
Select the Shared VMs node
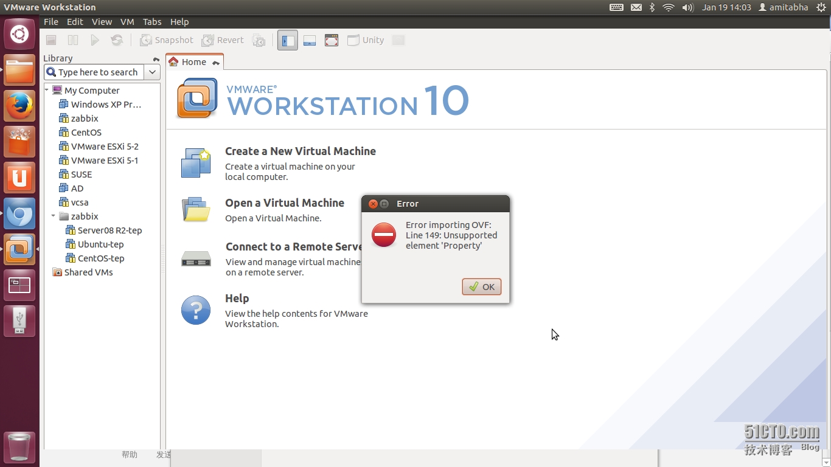83,272
